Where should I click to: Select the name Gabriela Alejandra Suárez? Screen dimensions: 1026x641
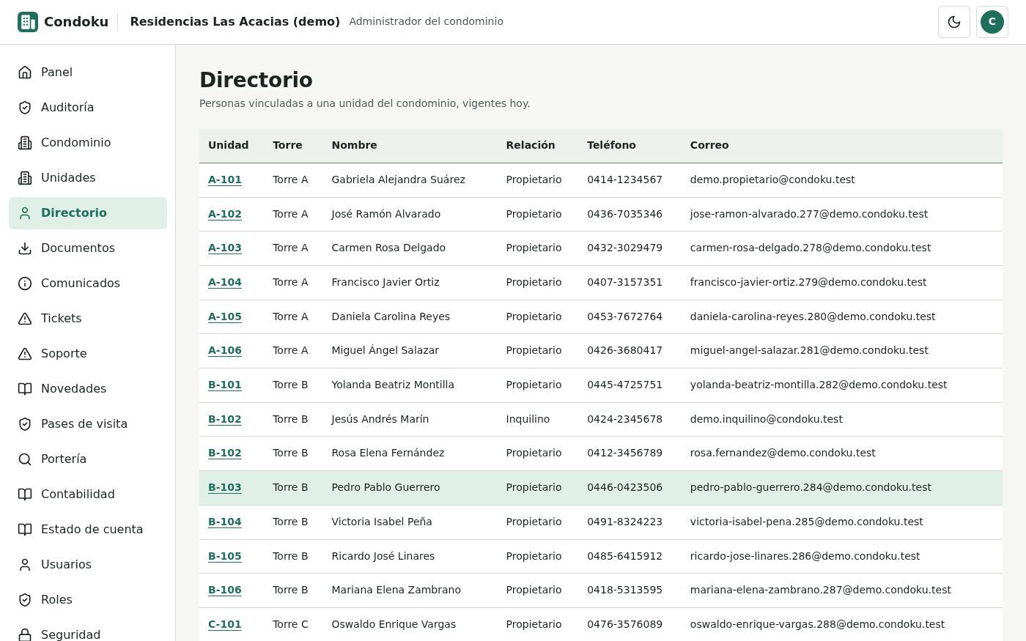tap(398, 179)
